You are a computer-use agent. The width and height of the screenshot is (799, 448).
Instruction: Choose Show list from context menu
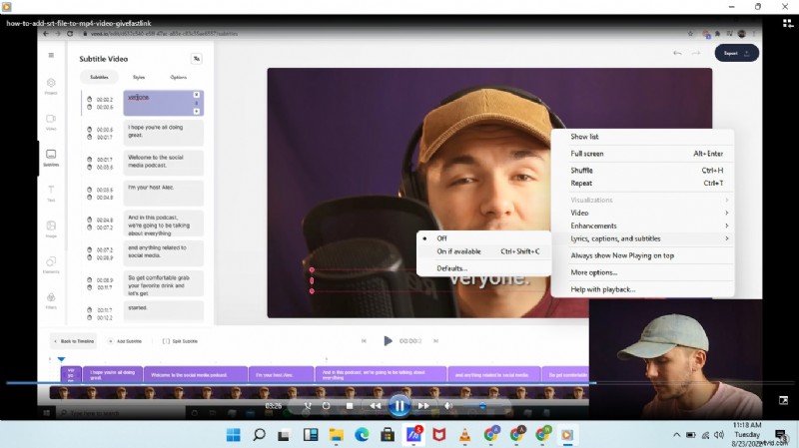[585, 137]
